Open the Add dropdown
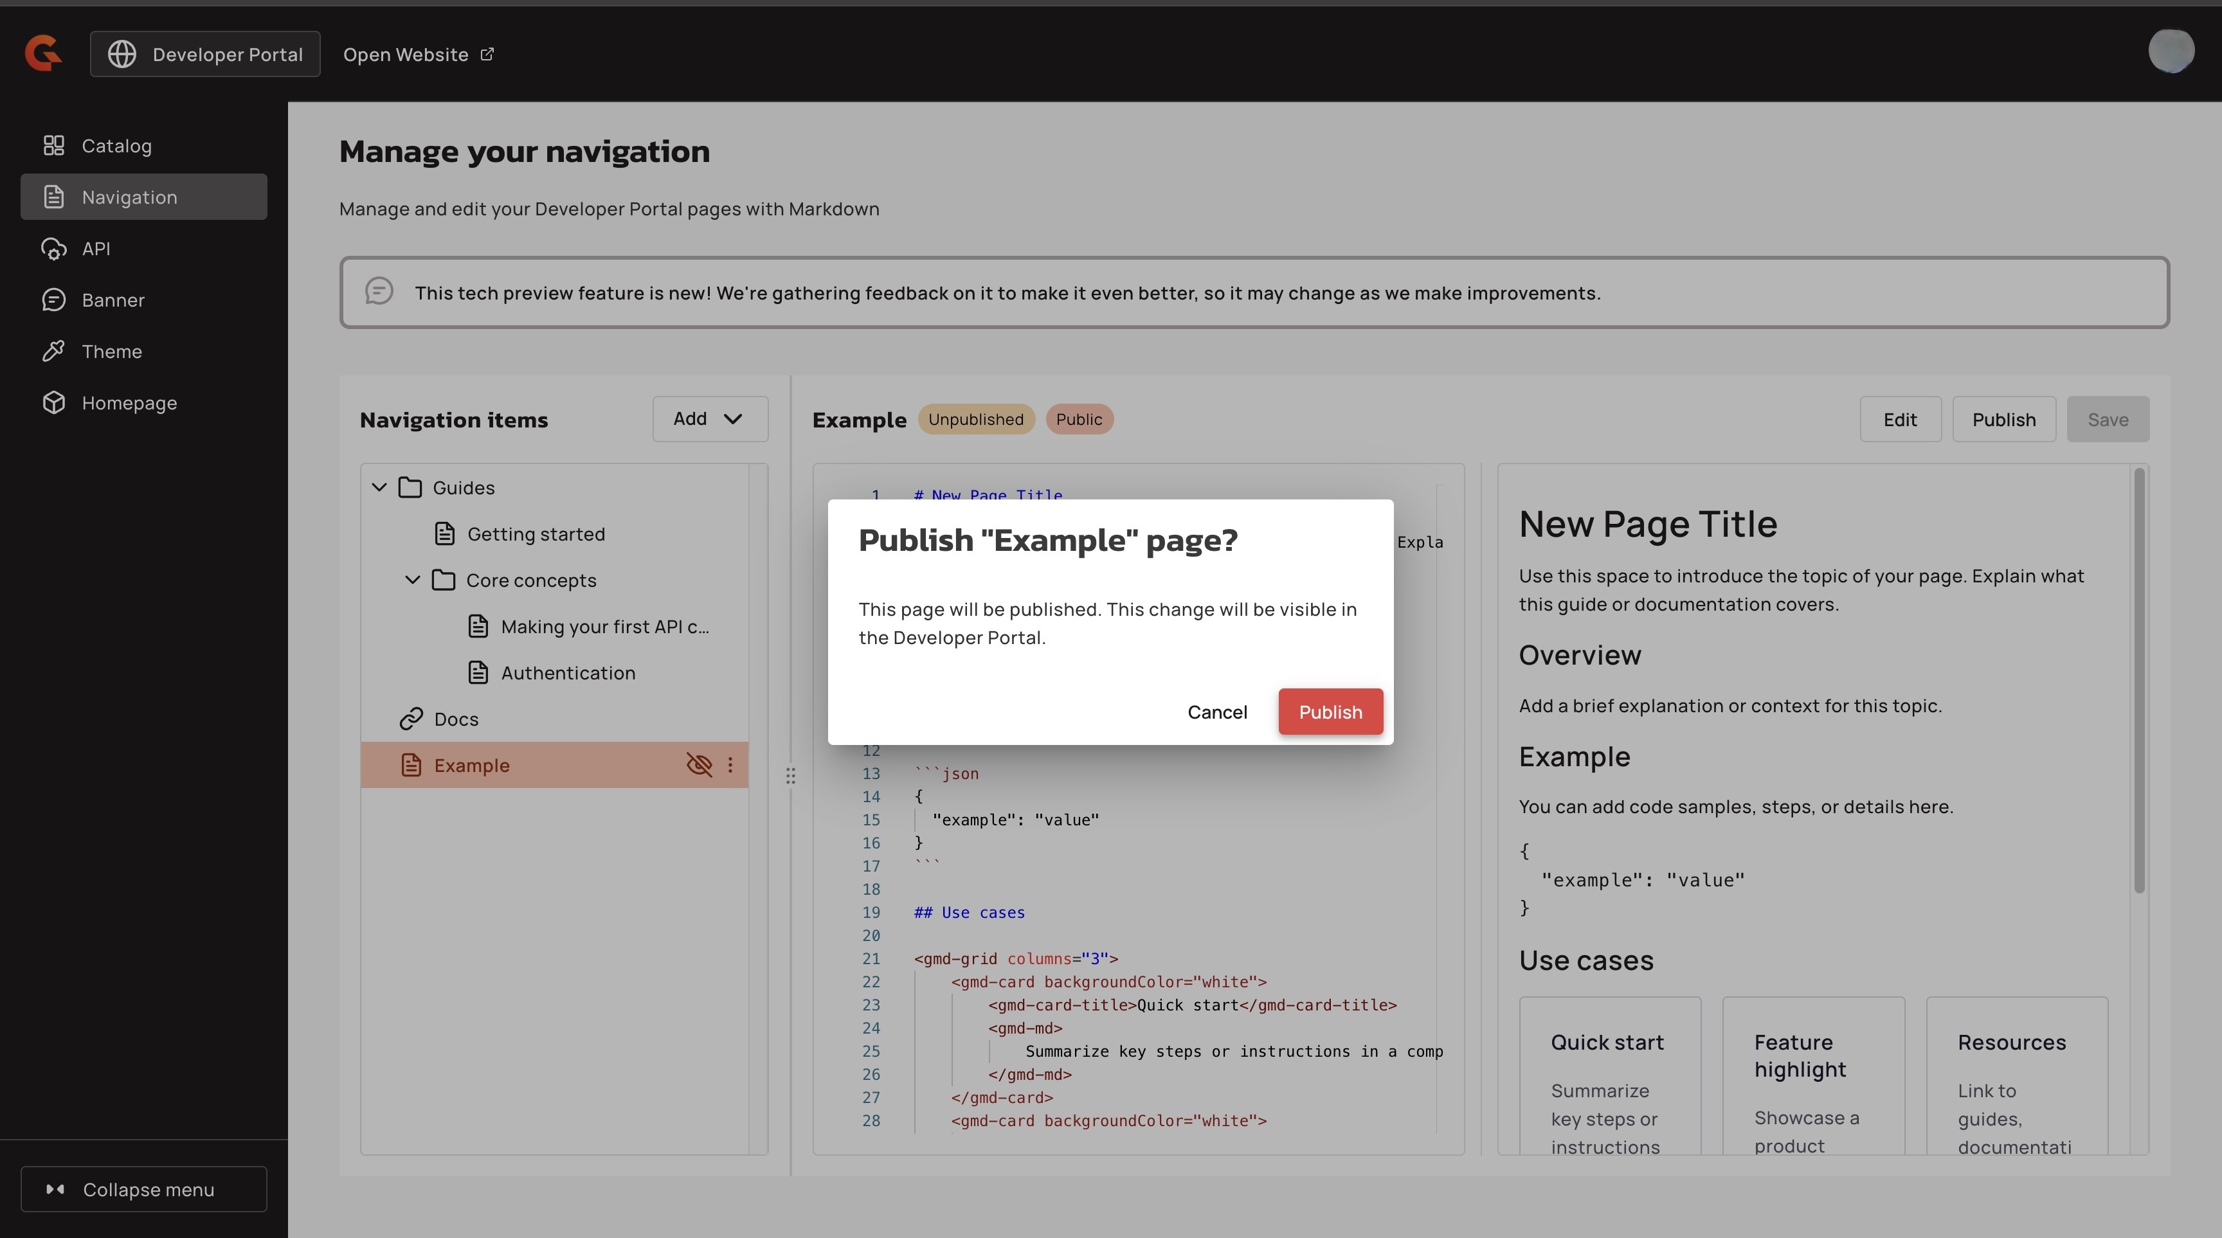The height and width of the screenshot is (1238, 2222). pos(709,419)
